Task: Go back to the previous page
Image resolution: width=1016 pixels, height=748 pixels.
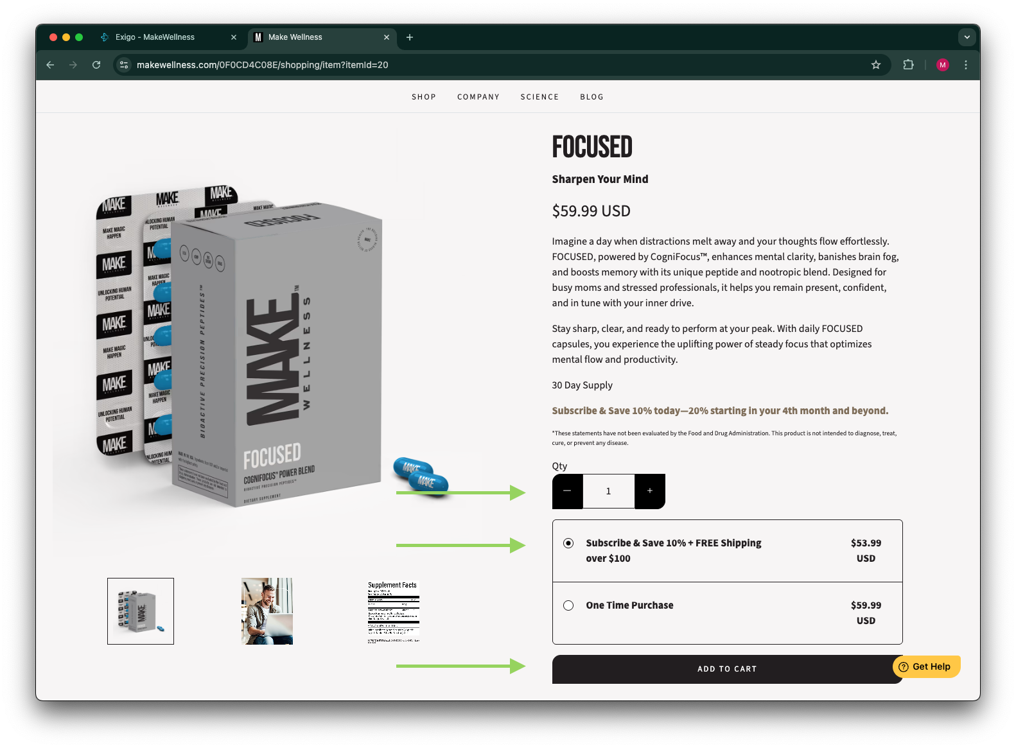Action: pos(50,65)
